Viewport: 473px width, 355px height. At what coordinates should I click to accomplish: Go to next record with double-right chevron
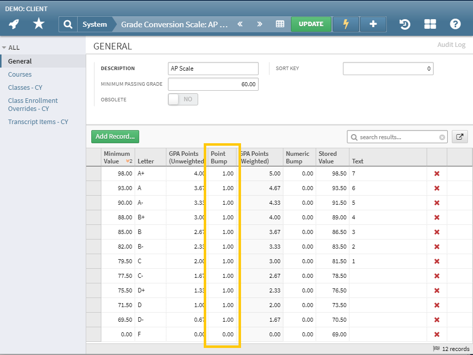[260, 24]
